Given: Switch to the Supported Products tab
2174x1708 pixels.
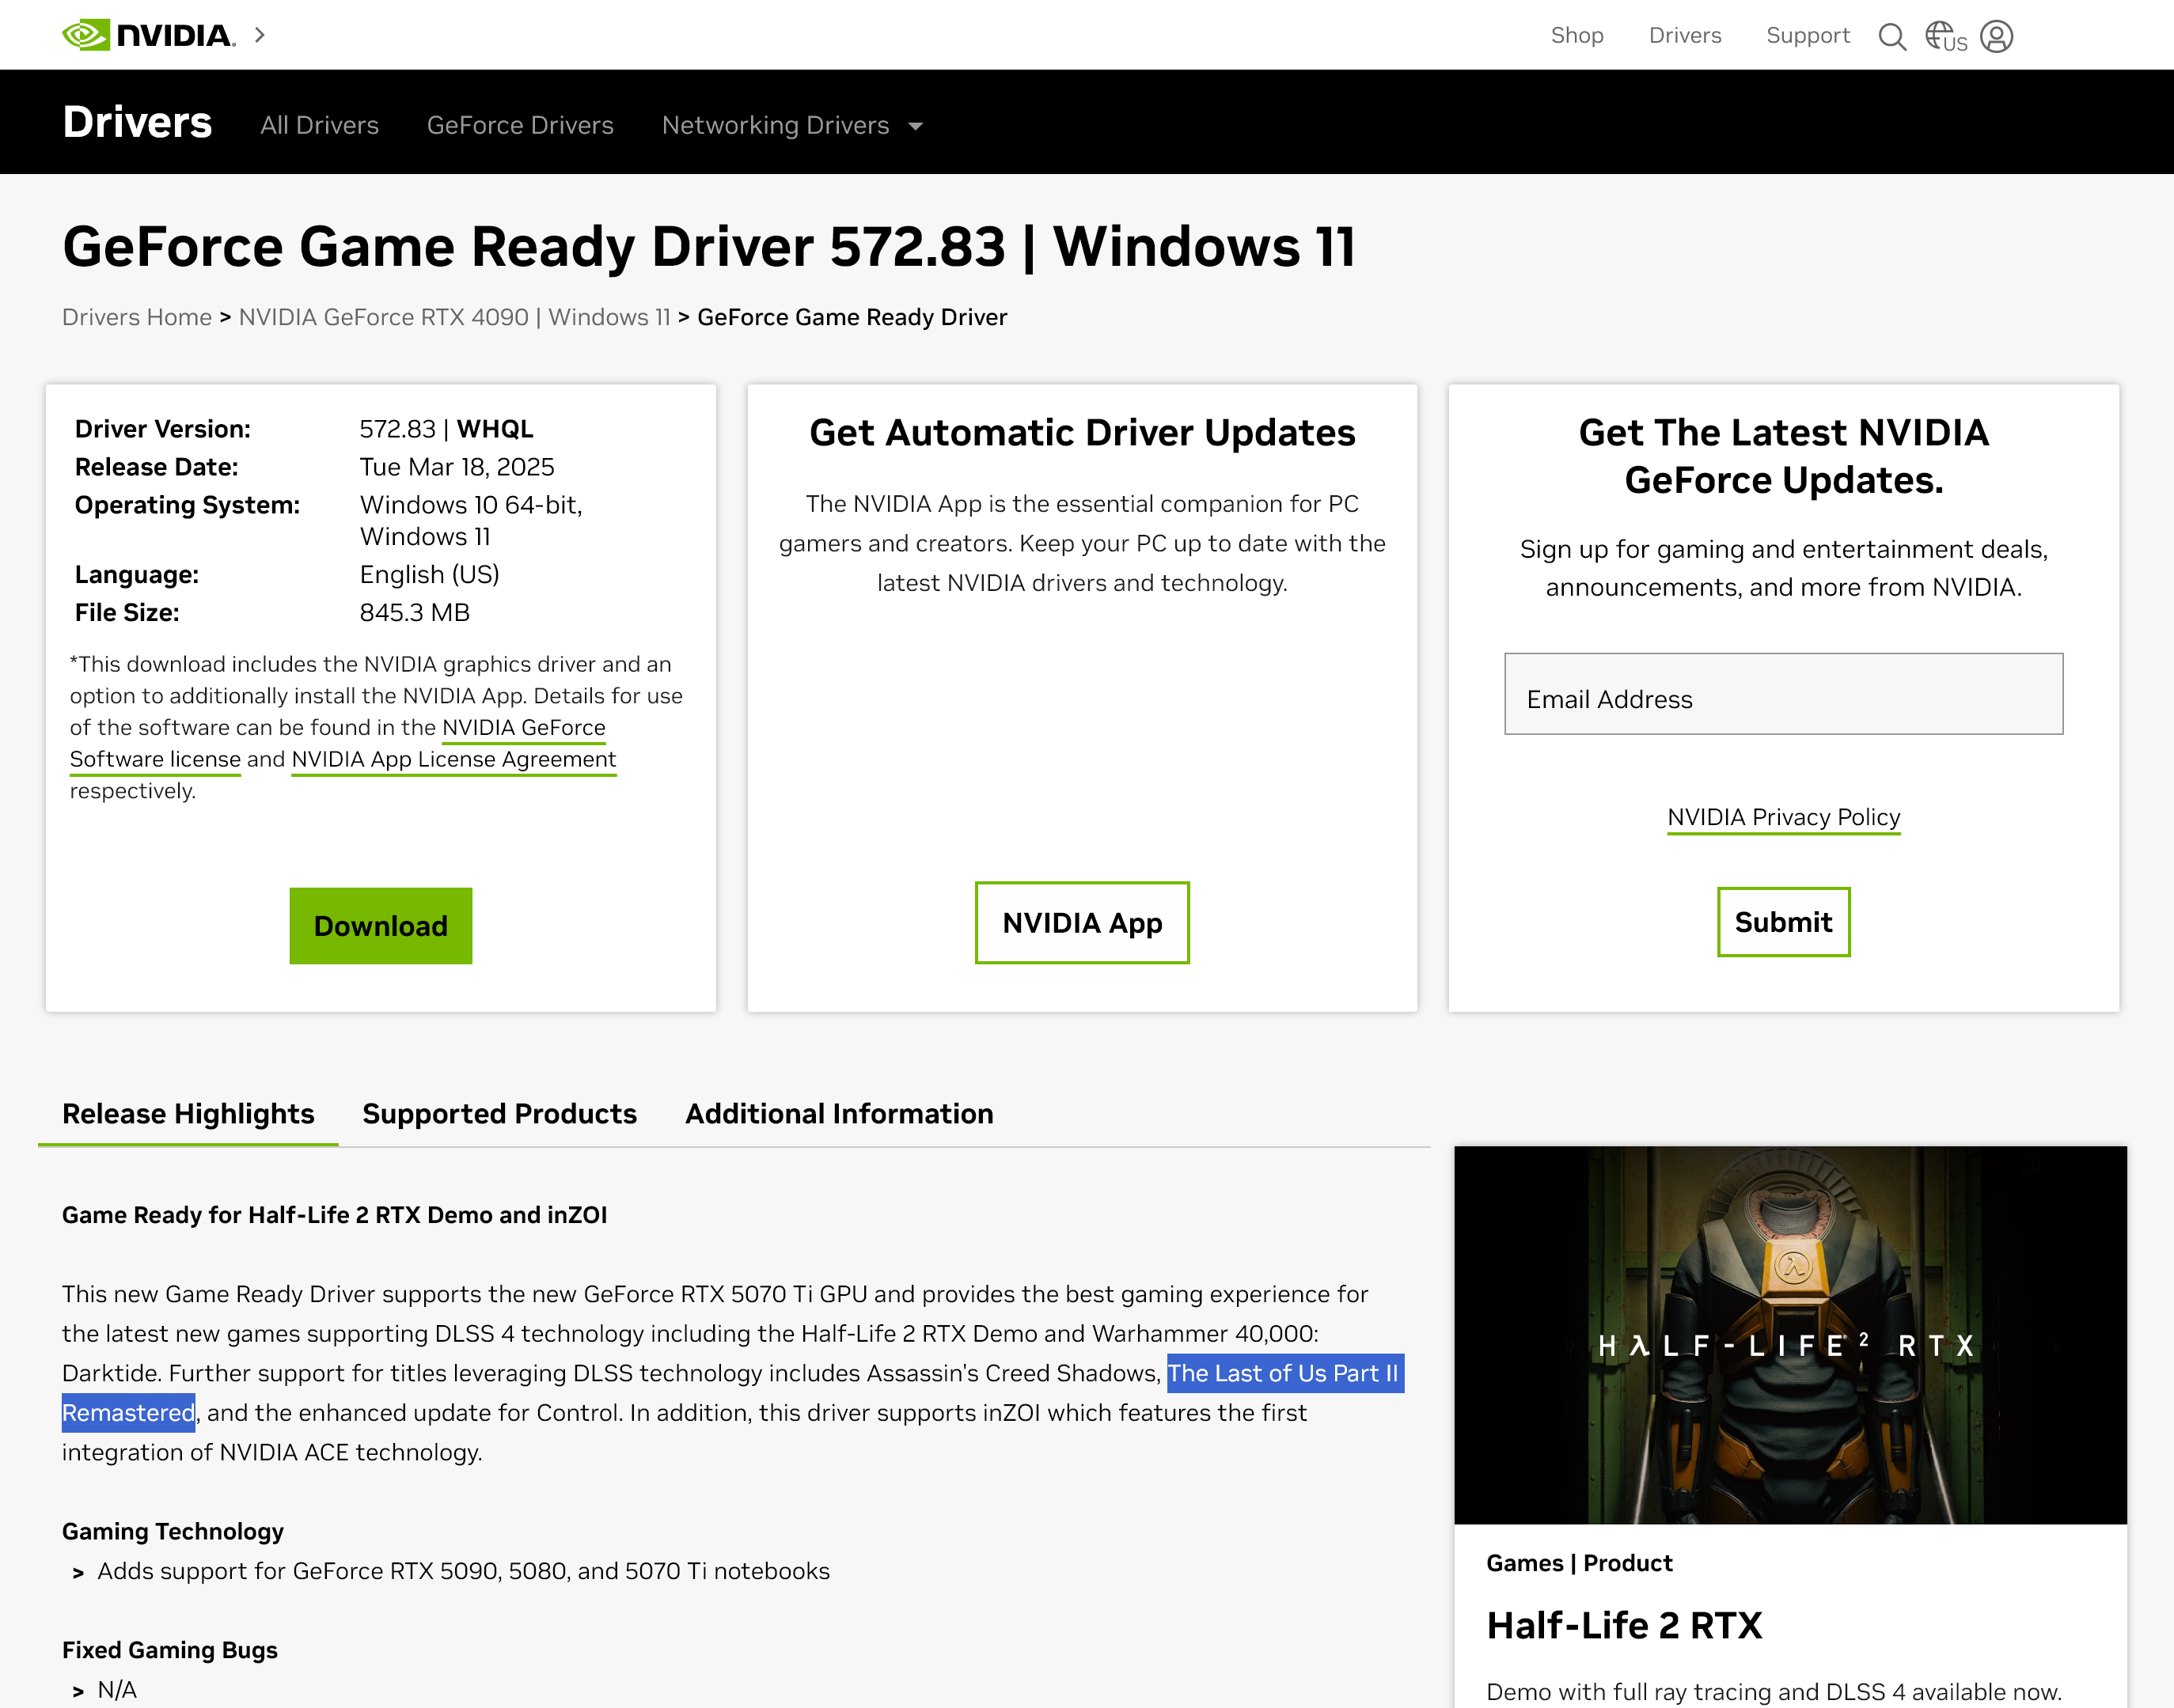Looking at the screenshot, I should [499, 1113].
